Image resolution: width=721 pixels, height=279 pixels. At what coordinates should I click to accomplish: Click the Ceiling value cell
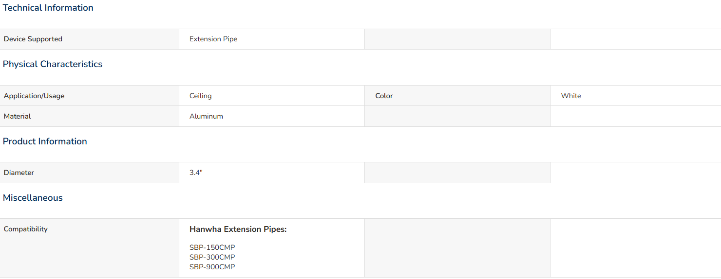click(x=272, y=96)
